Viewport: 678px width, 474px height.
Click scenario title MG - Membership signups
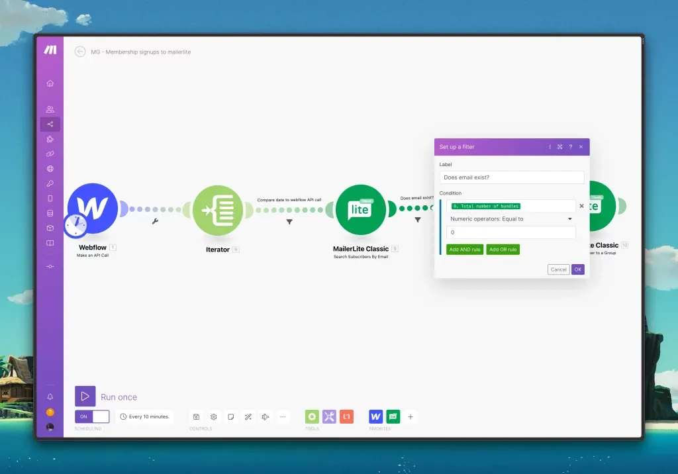(141, 52)
